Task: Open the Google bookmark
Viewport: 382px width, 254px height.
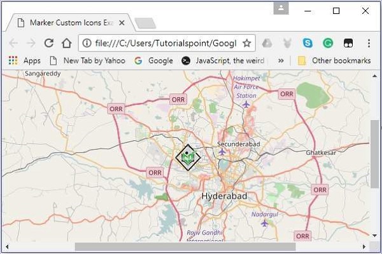Action: [153, 61]
